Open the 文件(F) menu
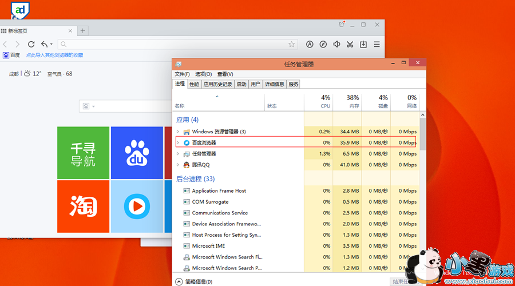Image resolution: width=515 pixels, height=286 pixels. pos(183,74)
